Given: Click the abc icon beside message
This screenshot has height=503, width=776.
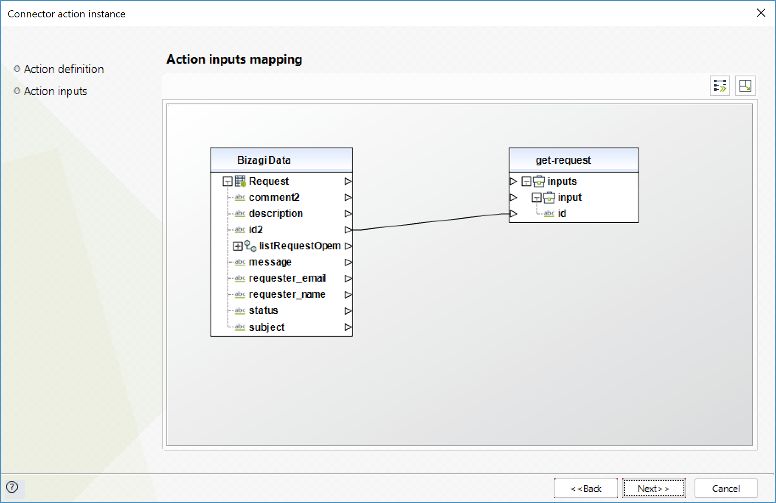Looking at the screenshot, I should 240,262.
